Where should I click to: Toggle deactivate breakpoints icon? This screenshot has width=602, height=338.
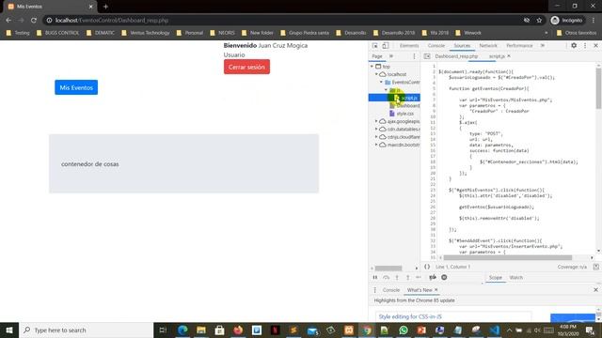click(433, 278)
